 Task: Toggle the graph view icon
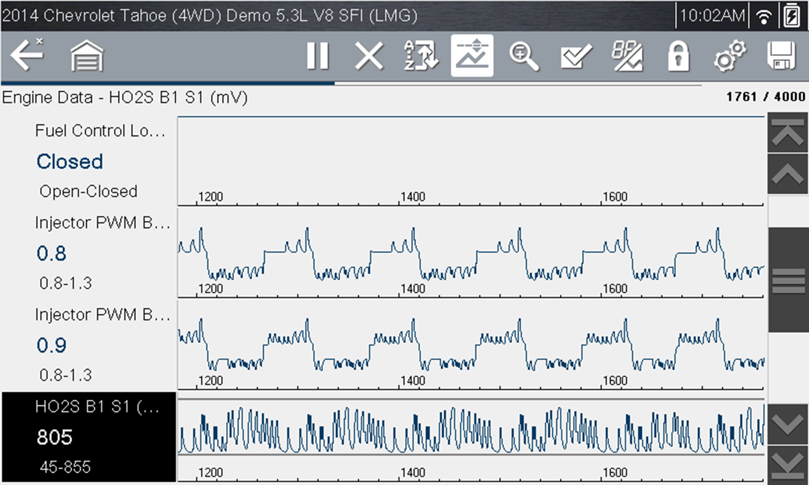[472, 56]
